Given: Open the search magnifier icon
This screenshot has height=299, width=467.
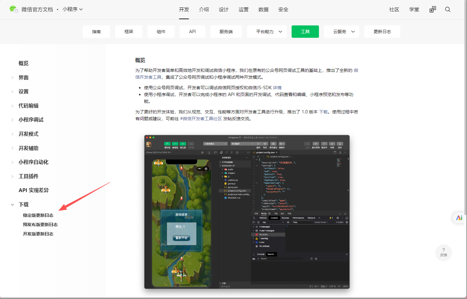Looking at the screenshot, I should click(x=448, y=10).
